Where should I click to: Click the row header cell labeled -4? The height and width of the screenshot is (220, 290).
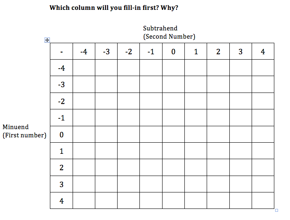61,68
